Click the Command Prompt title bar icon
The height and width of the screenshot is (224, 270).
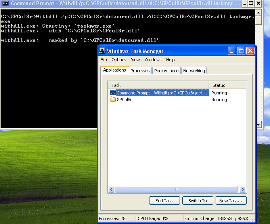pyautogui.click(x=5, y=3)
